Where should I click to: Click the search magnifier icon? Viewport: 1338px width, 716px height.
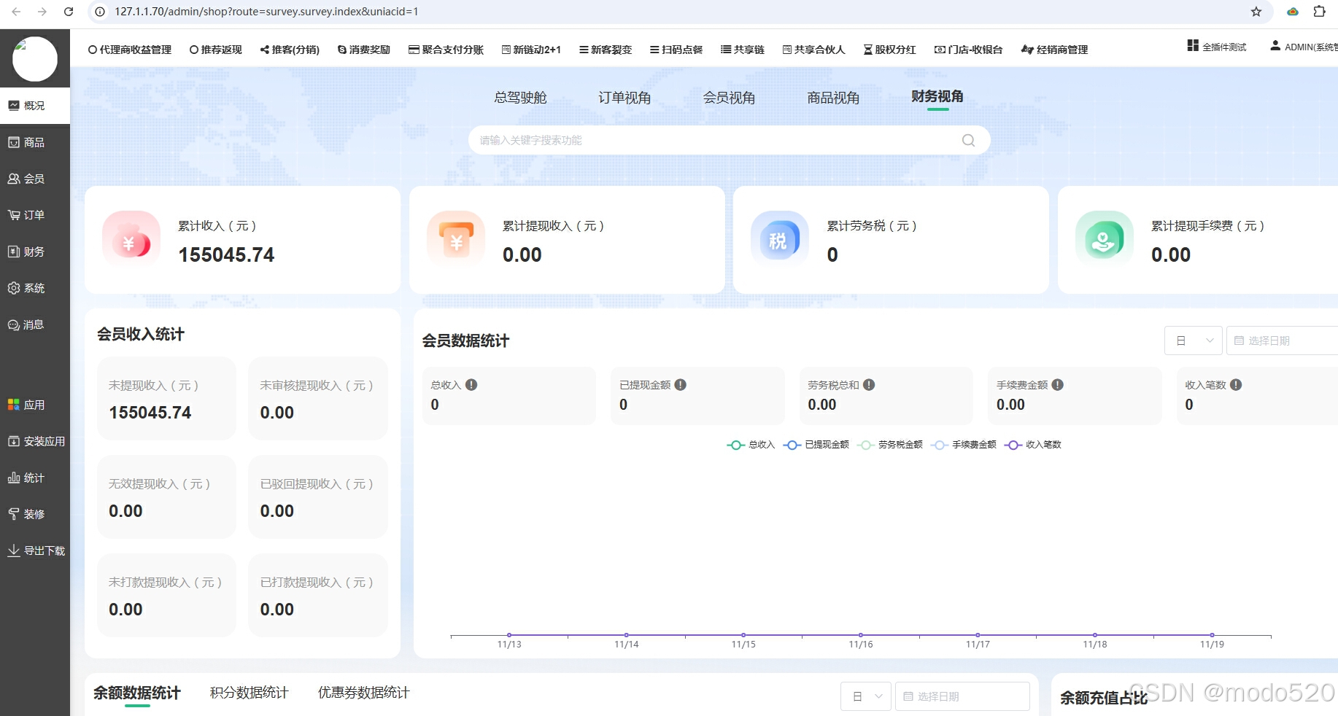pos(968,140)
